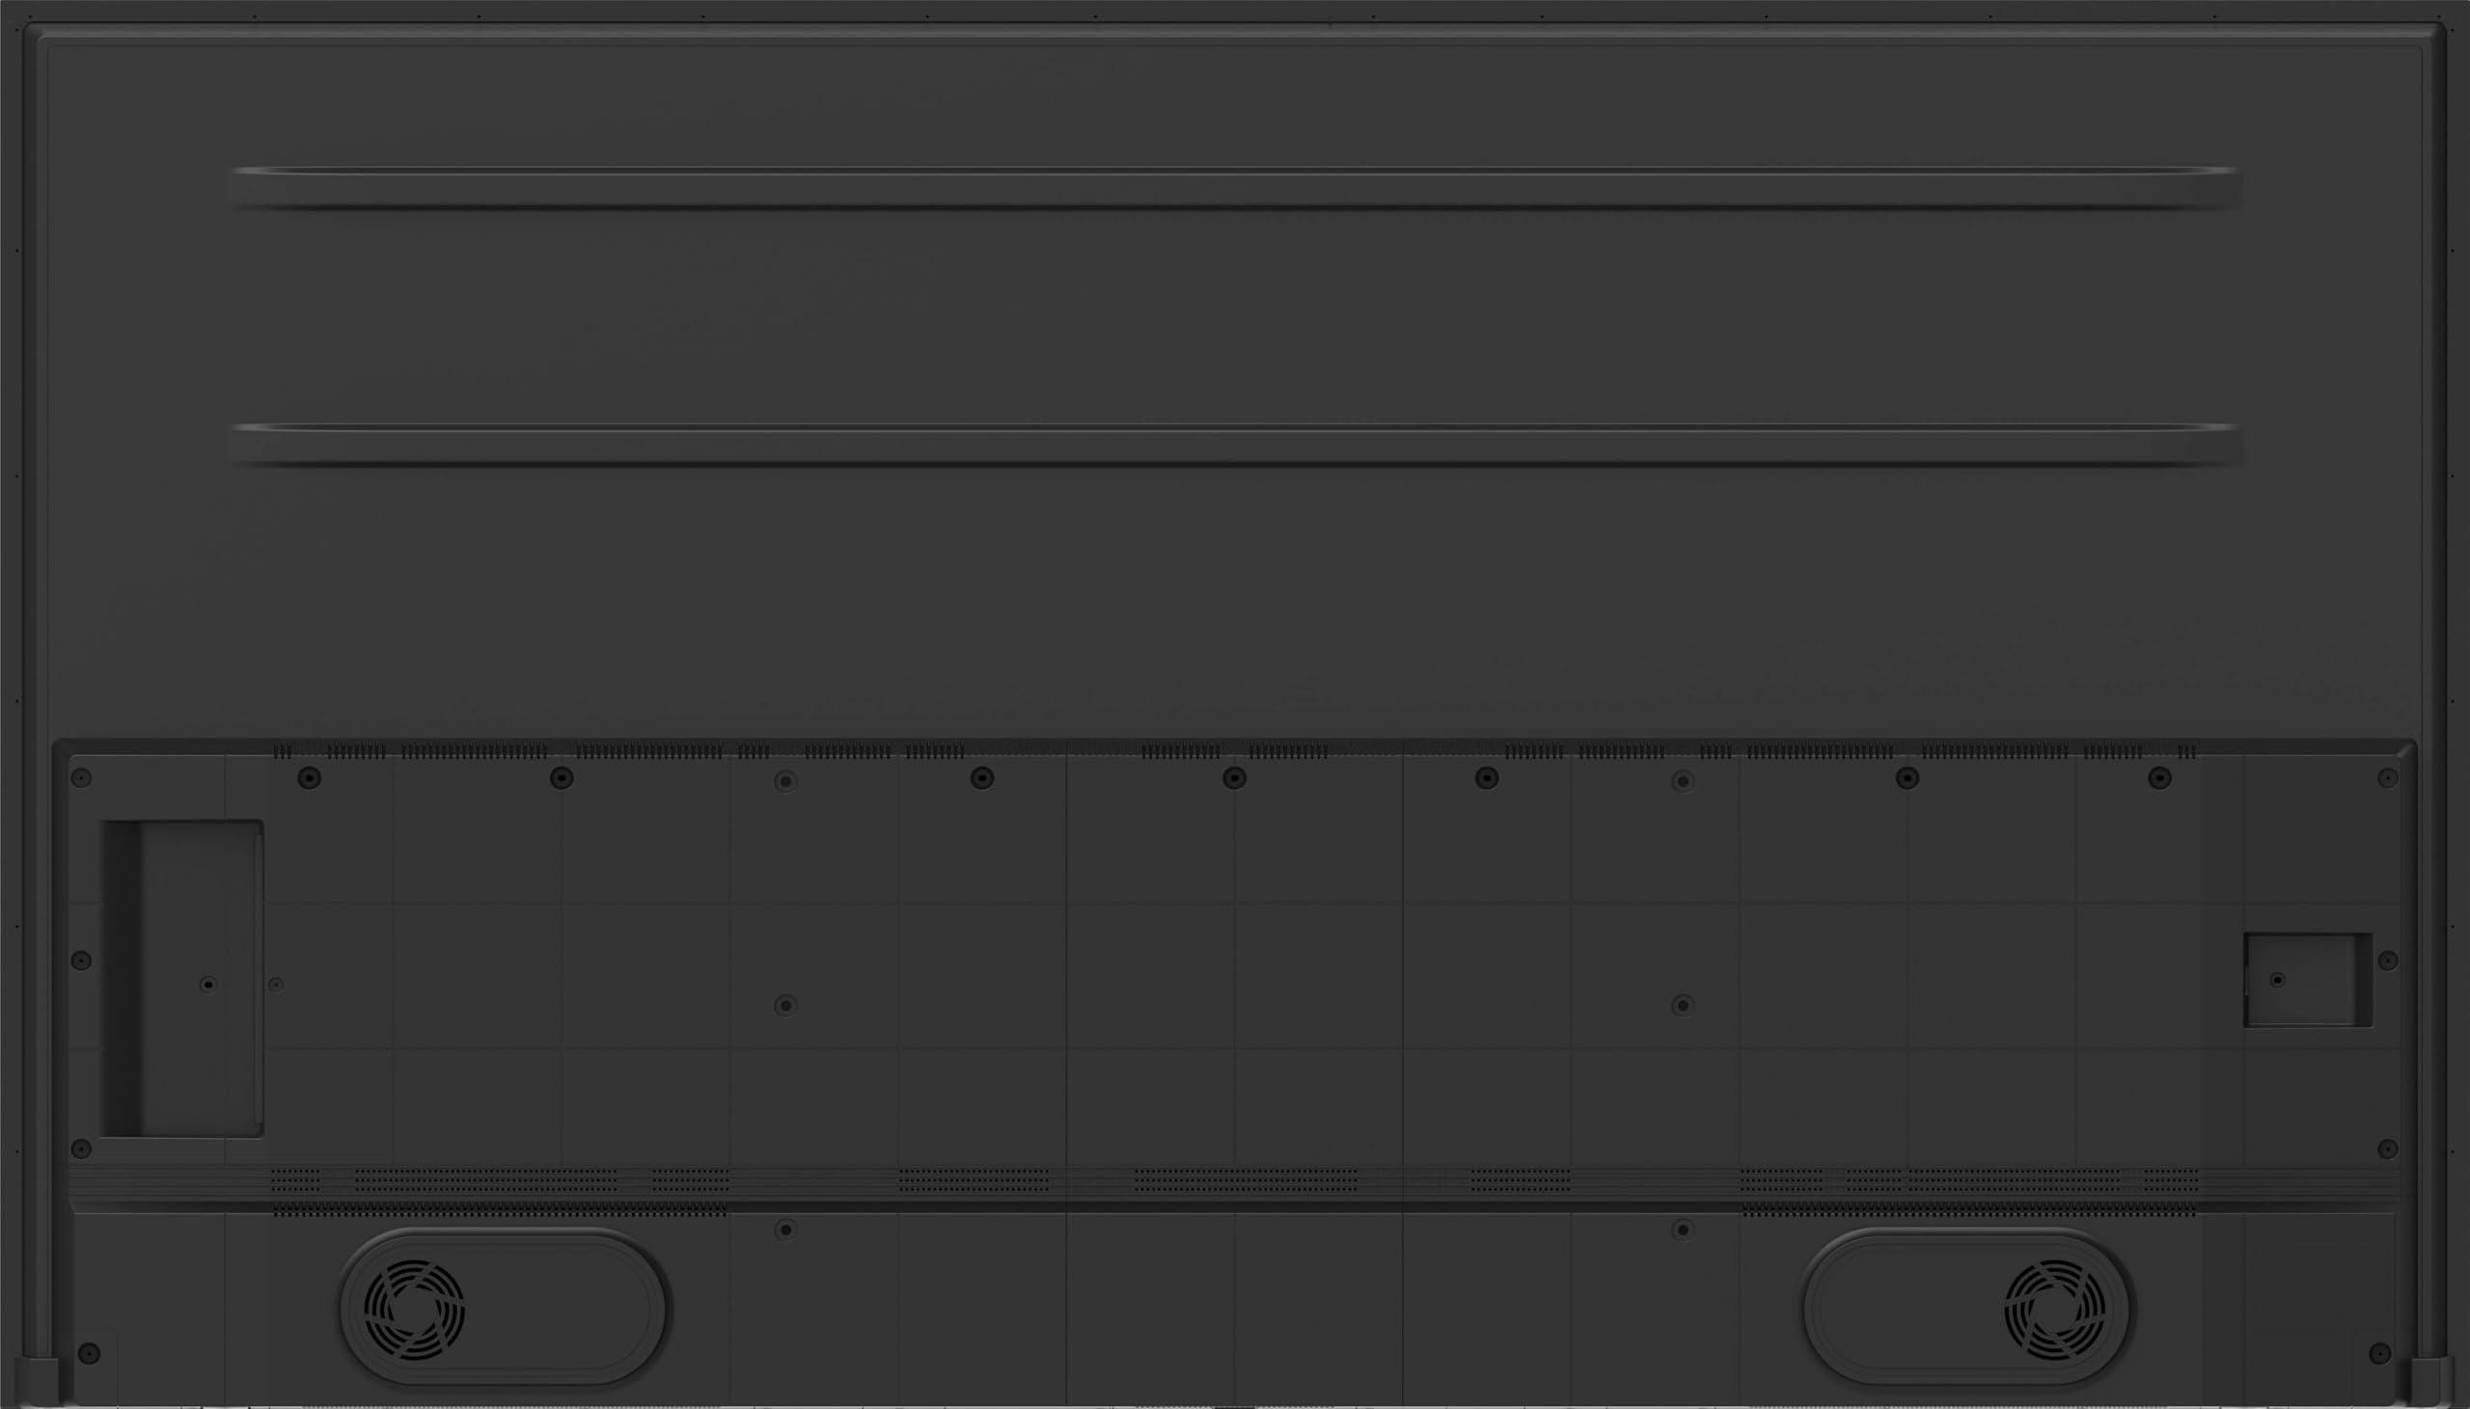This screenshot has height=1409, width=2470.
Task: Select the upper horizontal handle bar
Action: point(1235,187)
